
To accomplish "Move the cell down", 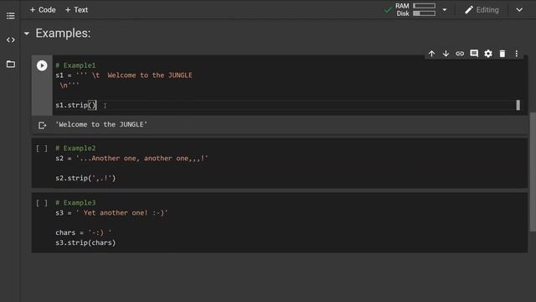I will 446,54.
